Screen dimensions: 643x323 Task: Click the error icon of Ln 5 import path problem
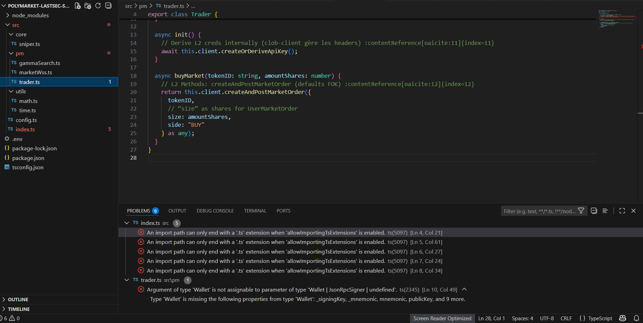141,242
